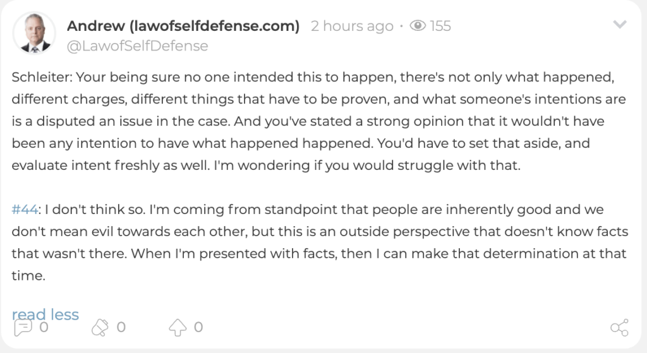Click Andrew's profile avatar photo
647x353 pixels.
point(34,33)
